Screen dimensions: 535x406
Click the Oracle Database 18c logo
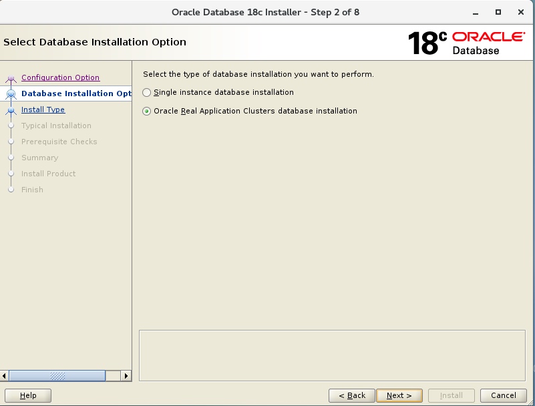tap(466, 41)
